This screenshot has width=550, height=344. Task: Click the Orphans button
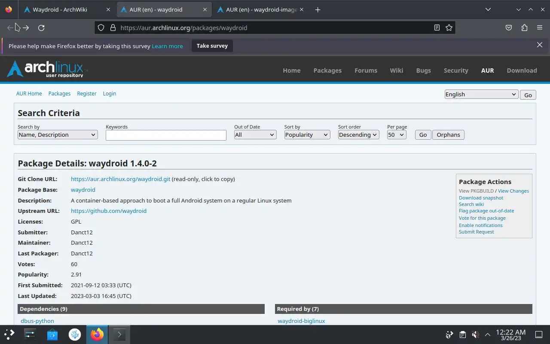[448, 135]
